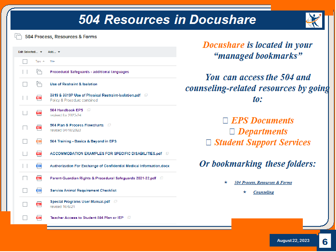Click PDF icon for ACCOMMODATION EXAMPLES FOR SPECIFIC DISABILITIES
This screenshot has height=252, width=336.
(x=39, y=154)
